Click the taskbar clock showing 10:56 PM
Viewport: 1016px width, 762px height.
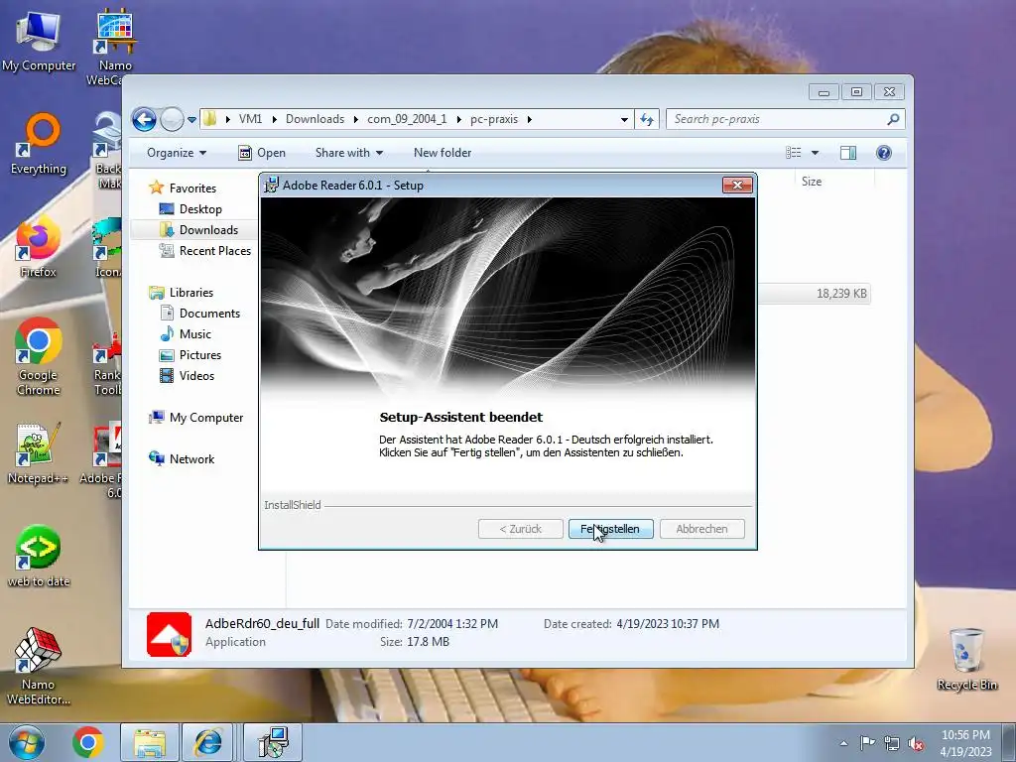(x=965, y=743)
